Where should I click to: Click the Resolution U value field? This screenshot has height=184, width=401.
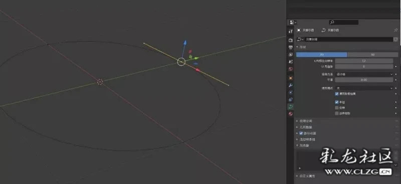pos(364,60)
